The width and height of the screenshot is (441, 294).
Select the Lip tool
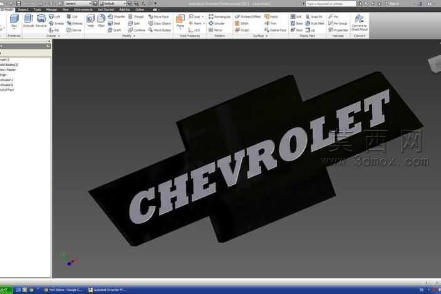pyautogui.click(x=310, y=30)
